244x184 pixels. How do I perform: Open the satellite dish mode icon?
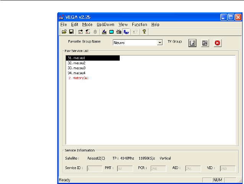point(104,32)
